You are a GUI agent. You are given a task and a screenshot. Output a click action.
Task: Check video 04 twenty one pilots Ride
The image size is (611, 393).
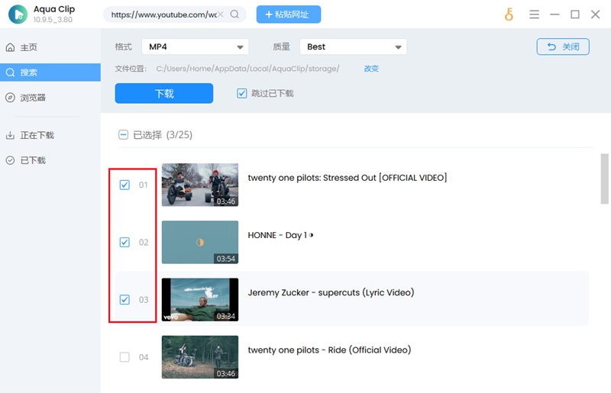tap(124, 357)
